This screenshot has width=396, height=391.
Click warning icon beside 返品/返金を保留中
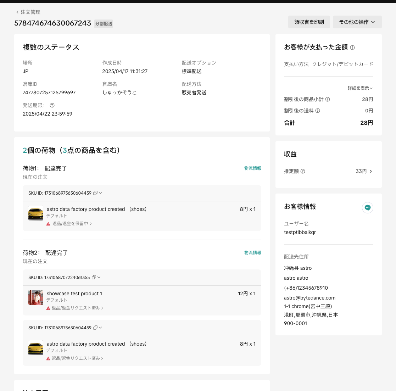48,224
